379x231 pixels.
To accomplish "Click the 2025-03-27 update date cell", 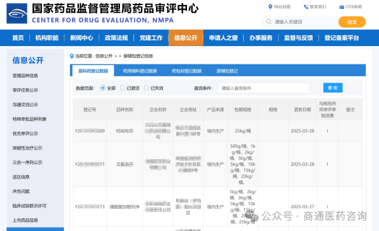I will point(303,206).
